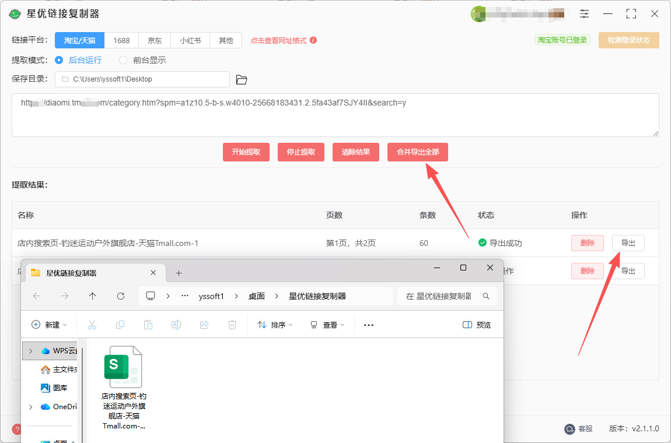Click the search magnifier in Explorer search box
The image size is (671, 443).
coord(485,296)
